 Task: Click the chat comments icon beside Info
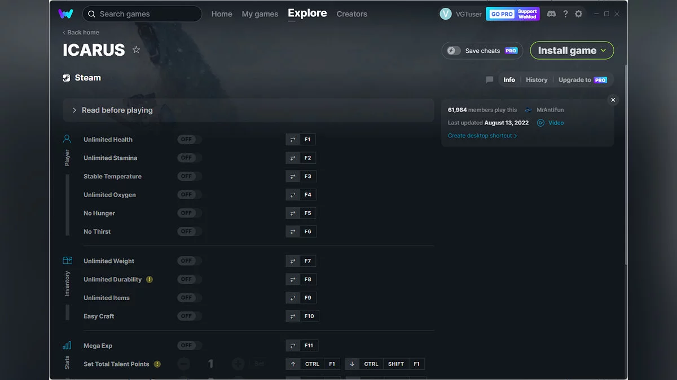490,80
